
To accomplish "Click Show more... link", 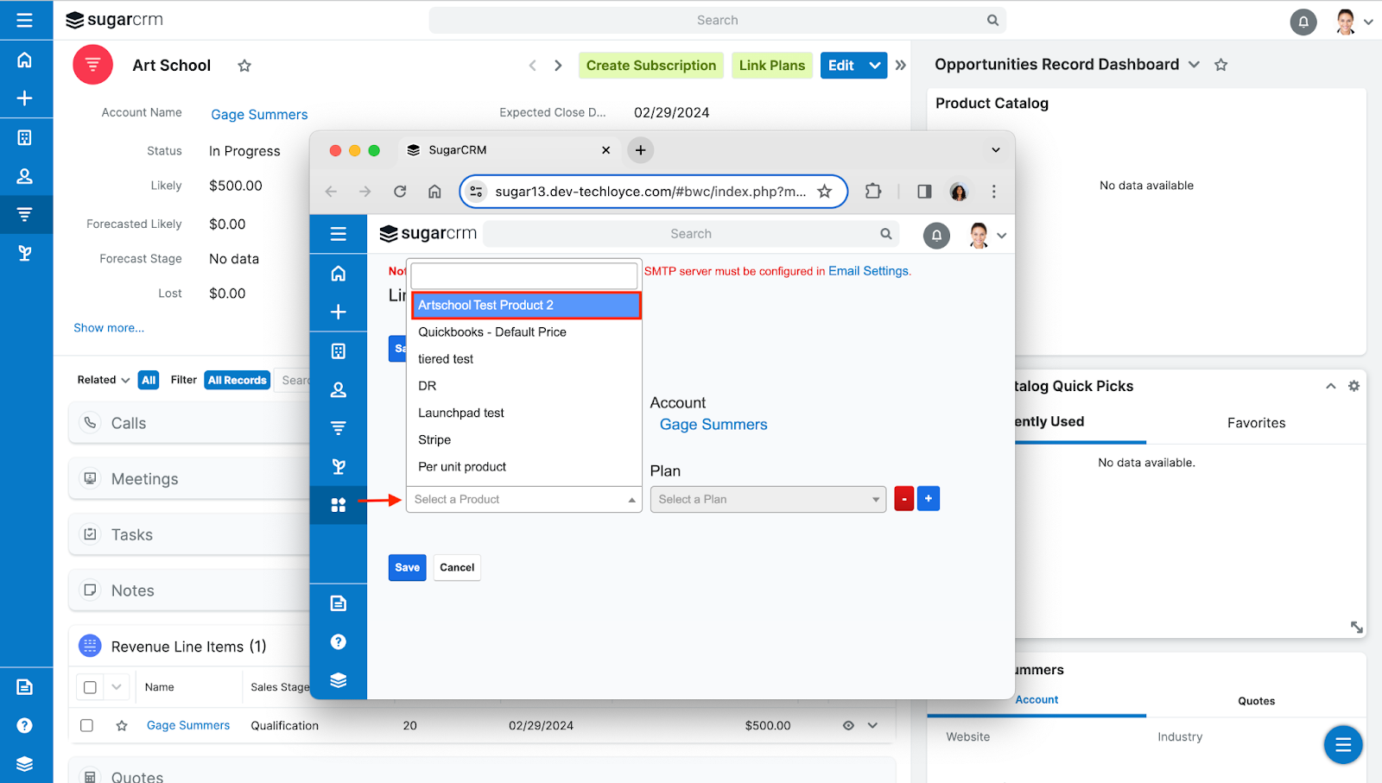I will tap(109, 328).
